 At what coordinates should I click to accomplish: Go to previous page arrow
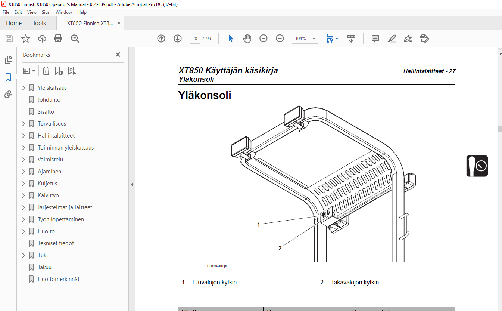click(x=161, y=39)
